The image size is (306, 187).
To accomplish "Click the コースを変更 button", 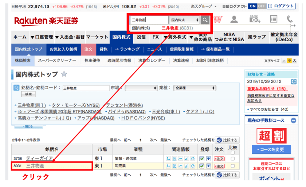I will pos(271,150).
